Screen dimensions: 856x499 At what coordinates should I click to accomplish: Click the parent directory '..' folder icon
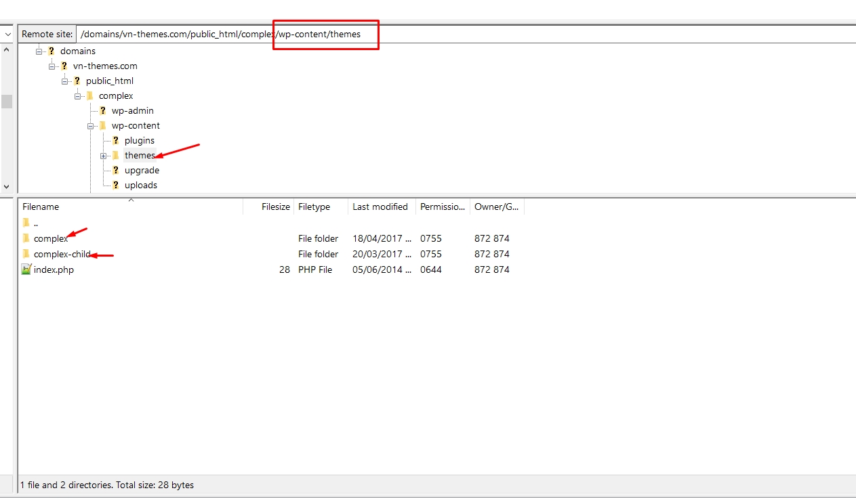[26, 223]
